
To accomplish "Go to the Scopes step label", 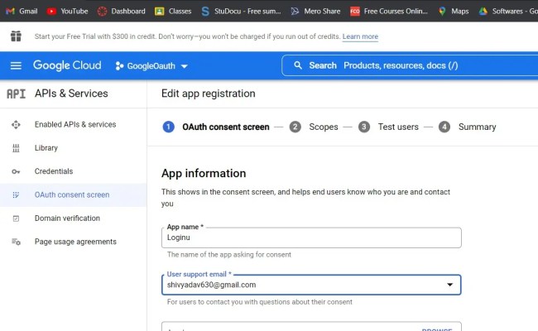I will (324, 127).
